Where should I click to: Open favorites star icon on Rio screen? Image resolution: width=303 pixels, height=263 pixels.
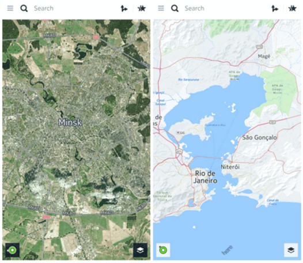pyautogui.click(x=292, y=9)
